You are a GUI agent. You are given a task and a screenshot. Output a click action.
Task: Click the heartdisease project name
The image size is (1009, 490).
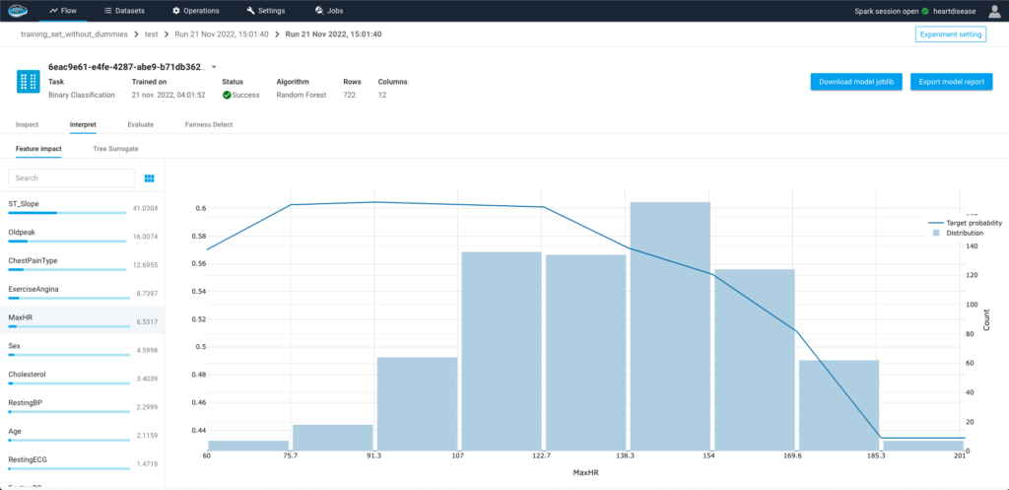click(x=955, y=12)
